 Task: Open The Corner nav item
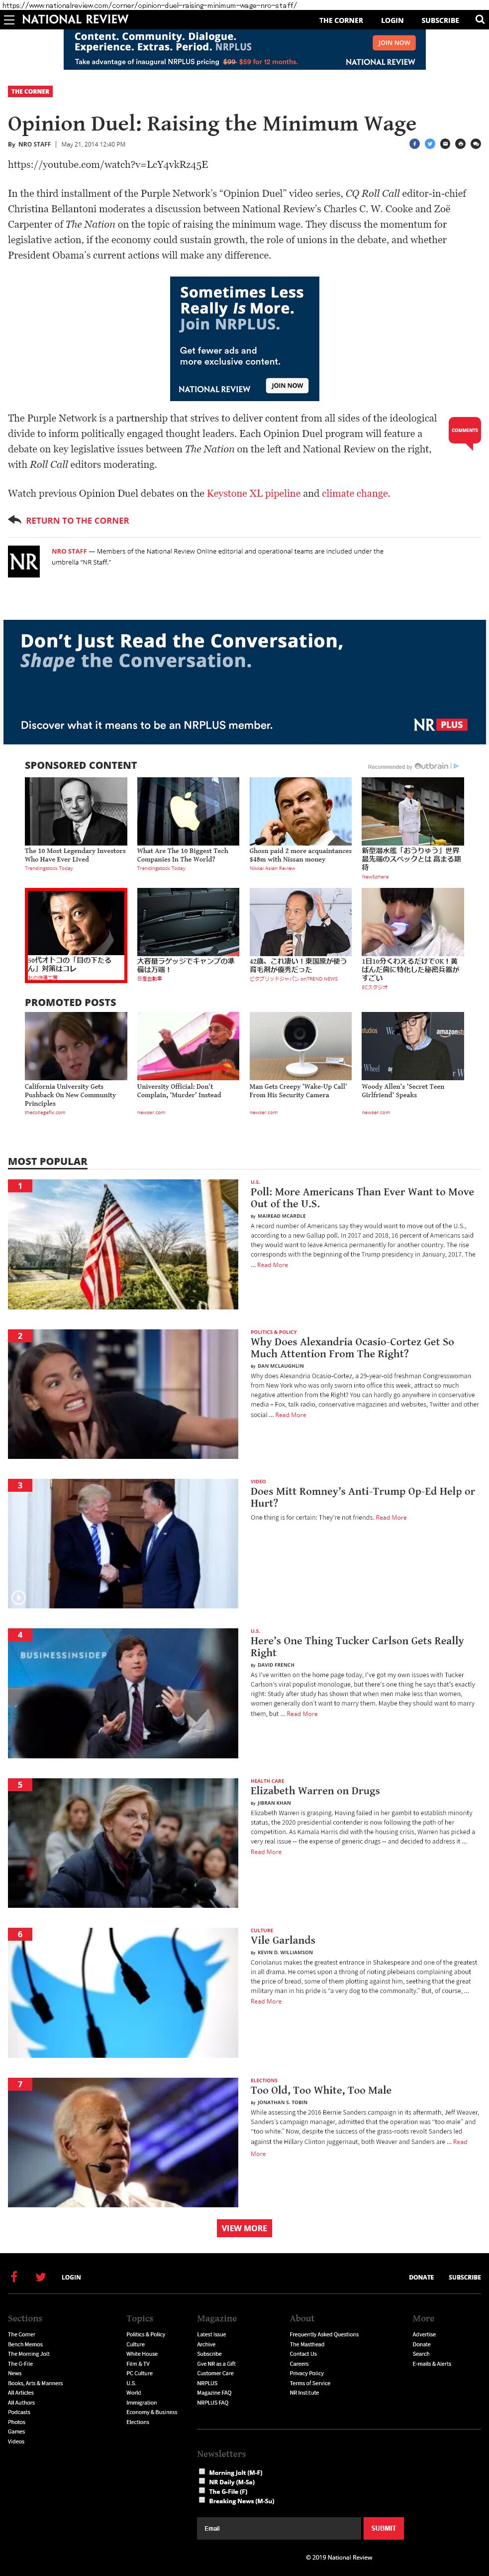[341, 20]
